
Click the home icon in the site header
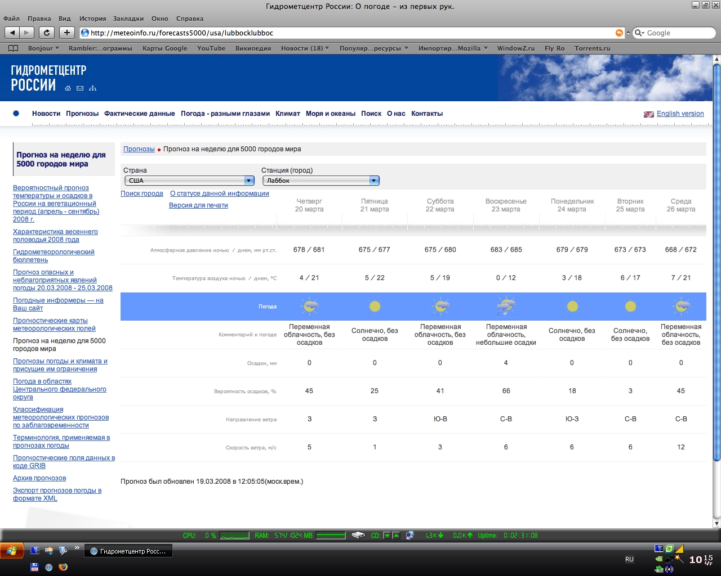(x=68, y=88)
